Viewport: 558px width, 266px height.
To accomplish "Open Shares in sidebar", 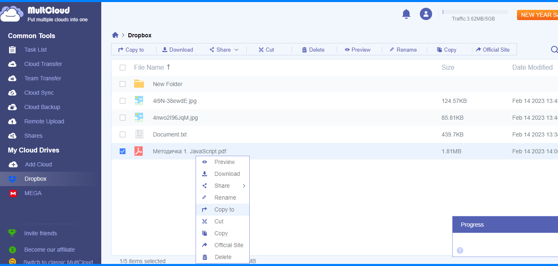I will click(33, 136).
